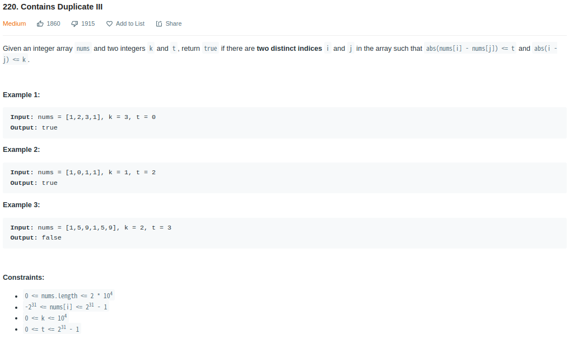This screenshot has width=574, height=339.
Task: Click the thumbs-down dislike icon
Action: click(74, 23)
